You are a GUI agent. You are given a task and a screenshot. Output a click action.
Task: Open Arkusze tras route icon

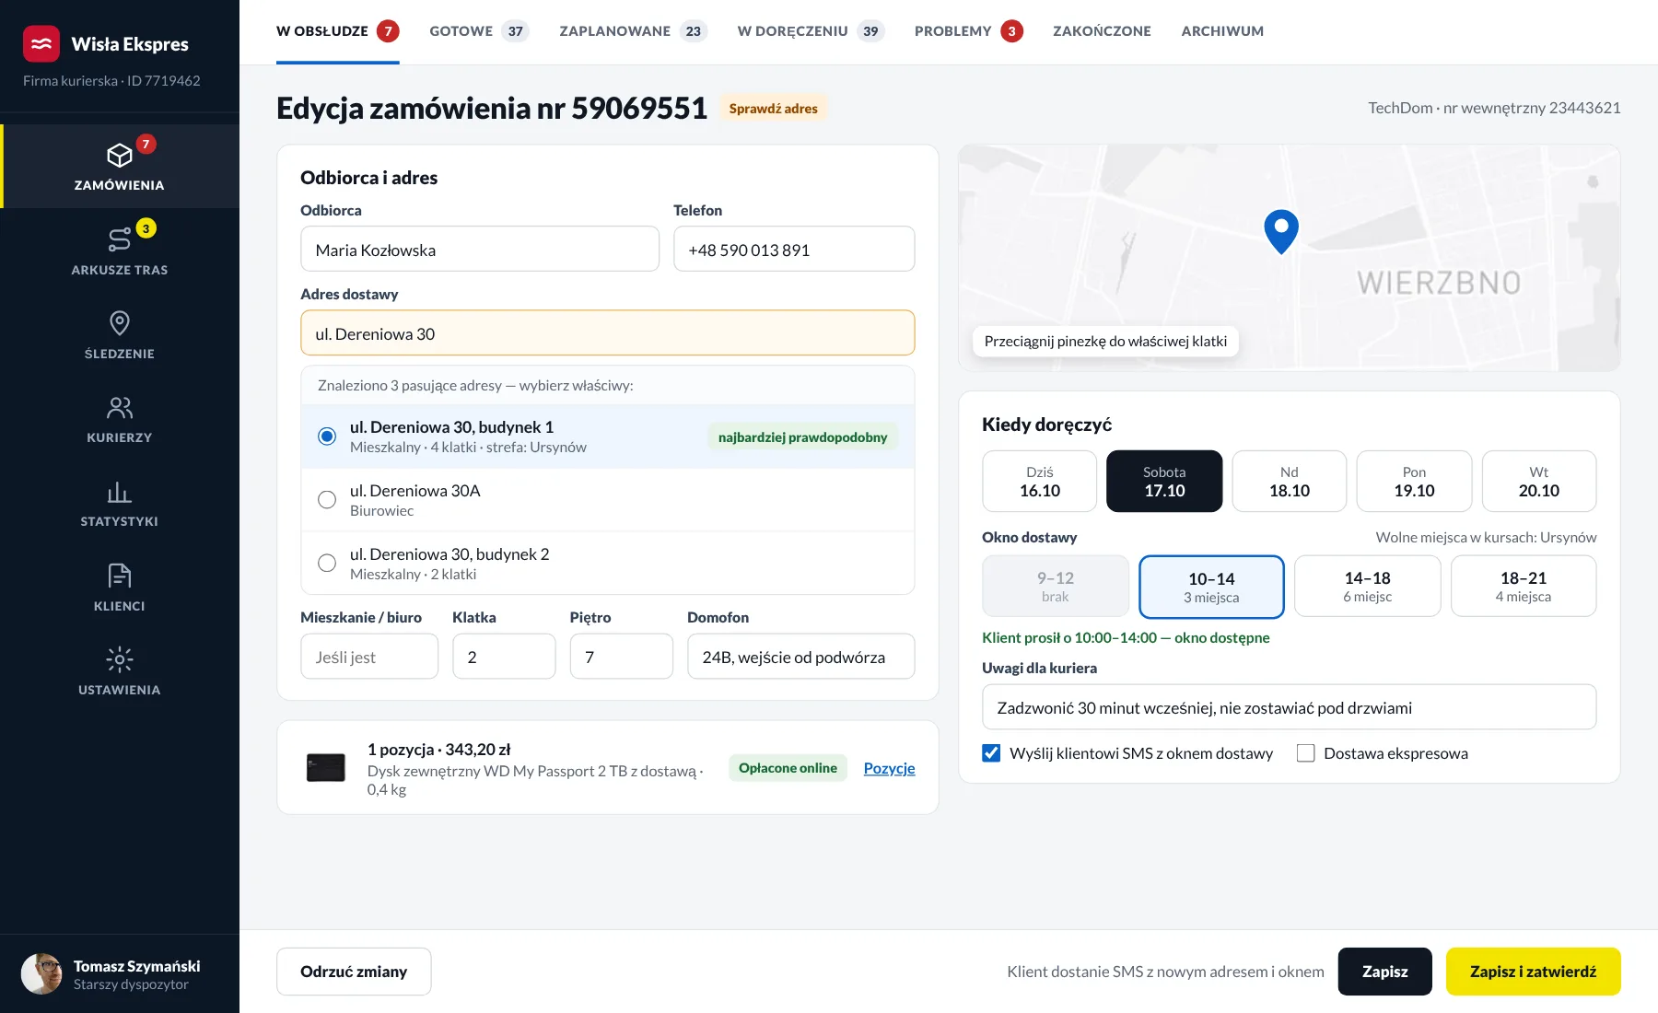[x=120, y=239]
